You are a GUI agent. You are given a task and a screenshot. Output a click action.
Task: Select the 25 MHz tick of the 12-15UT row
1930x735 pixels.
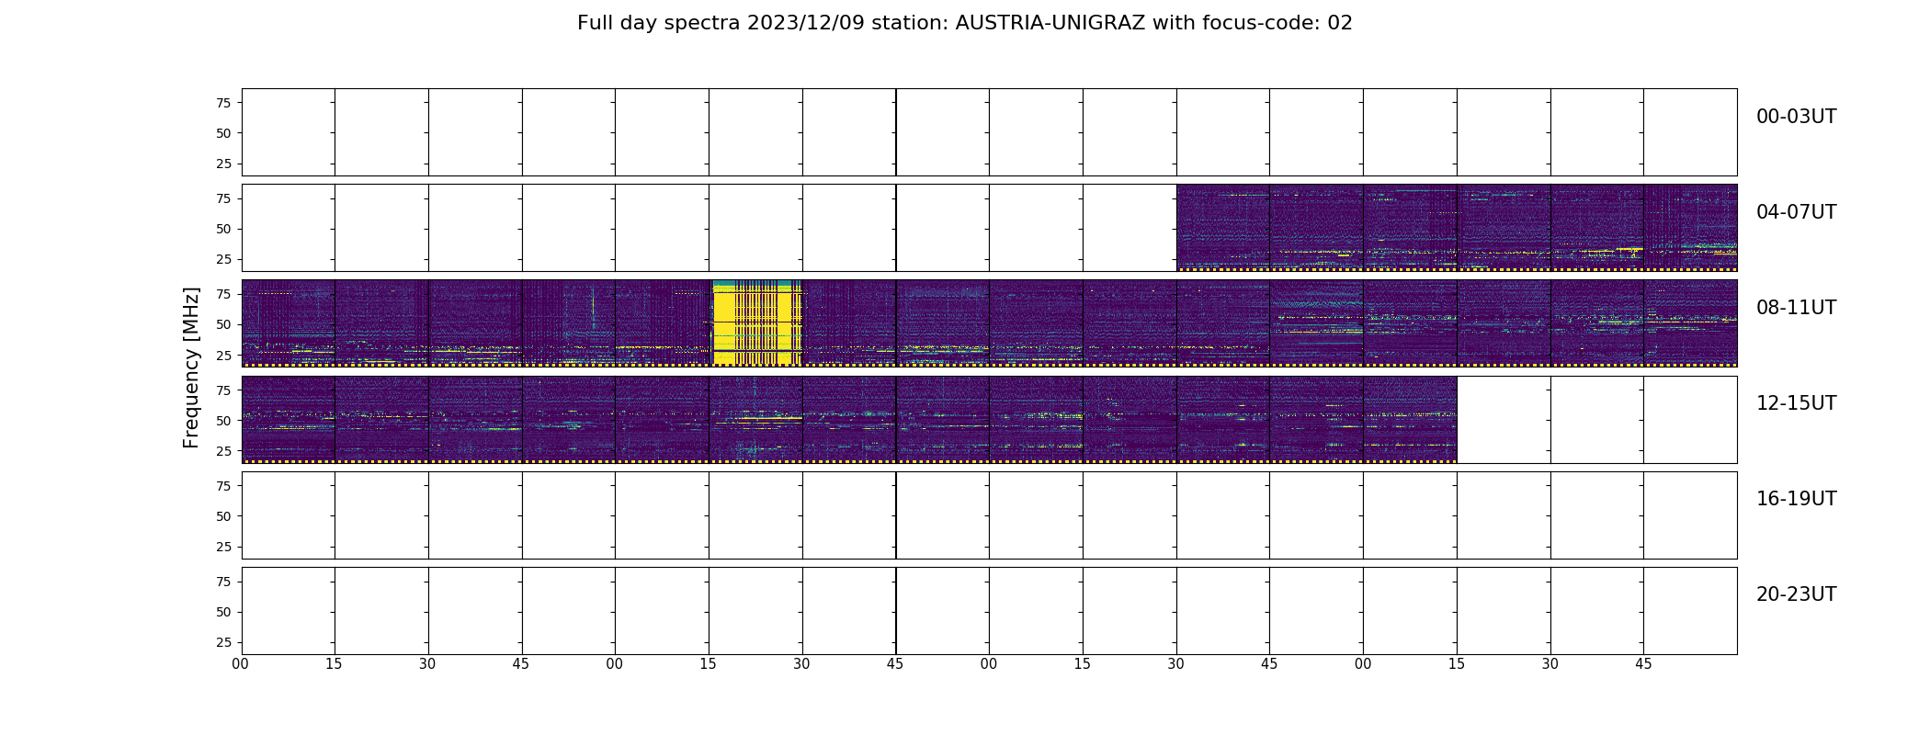tap(223, 450)
